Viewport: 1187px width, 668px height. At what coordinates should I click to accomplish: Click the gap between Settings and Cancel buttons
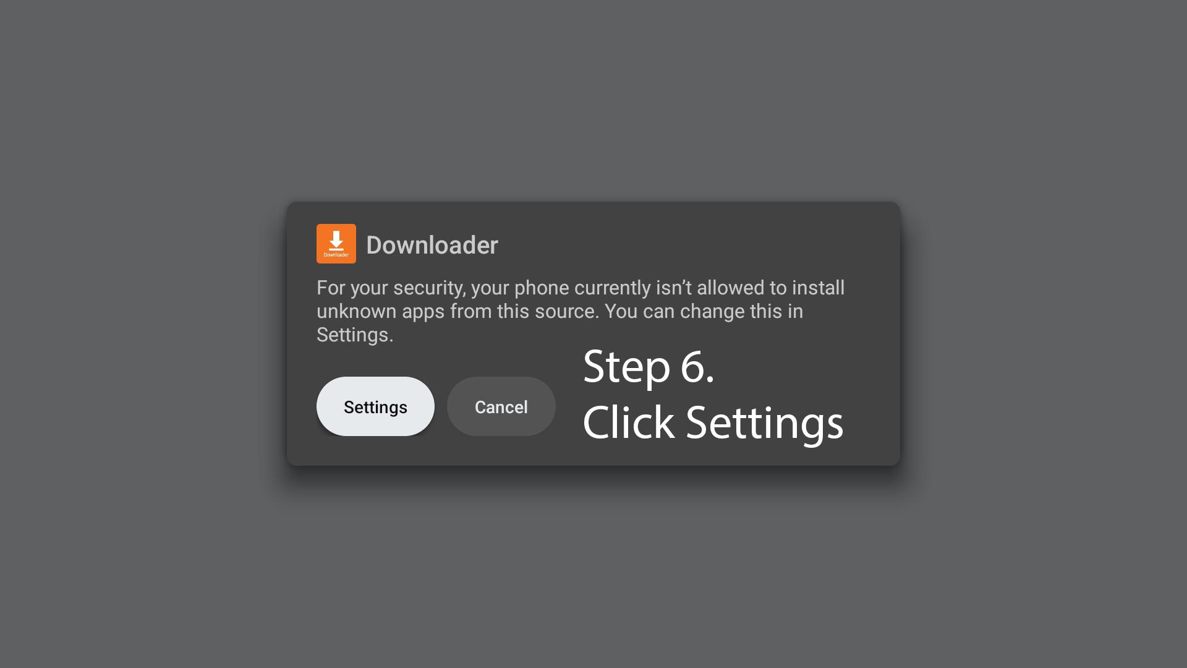pos(441,406)
